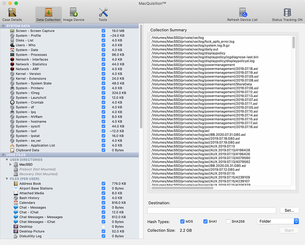Click Diskutility Log icon
This screenshot has height=245, width=305.
point(16,236)
